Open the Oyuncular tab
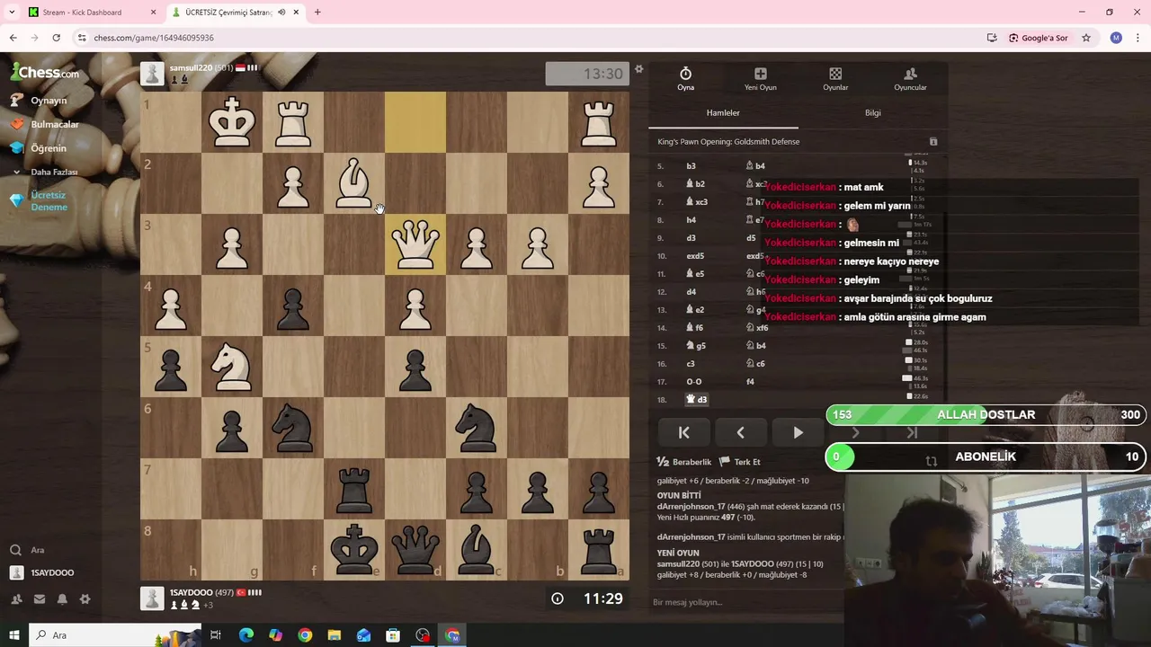Screen dimensions: 1151x647 point(910,79)
